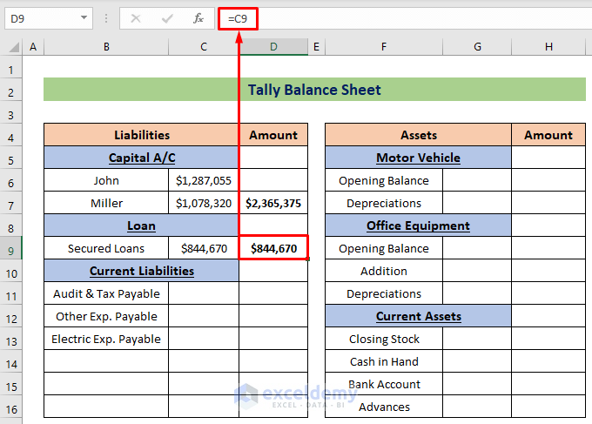Click the Tally Balance Sheet title cell

(x=314, y=90)
